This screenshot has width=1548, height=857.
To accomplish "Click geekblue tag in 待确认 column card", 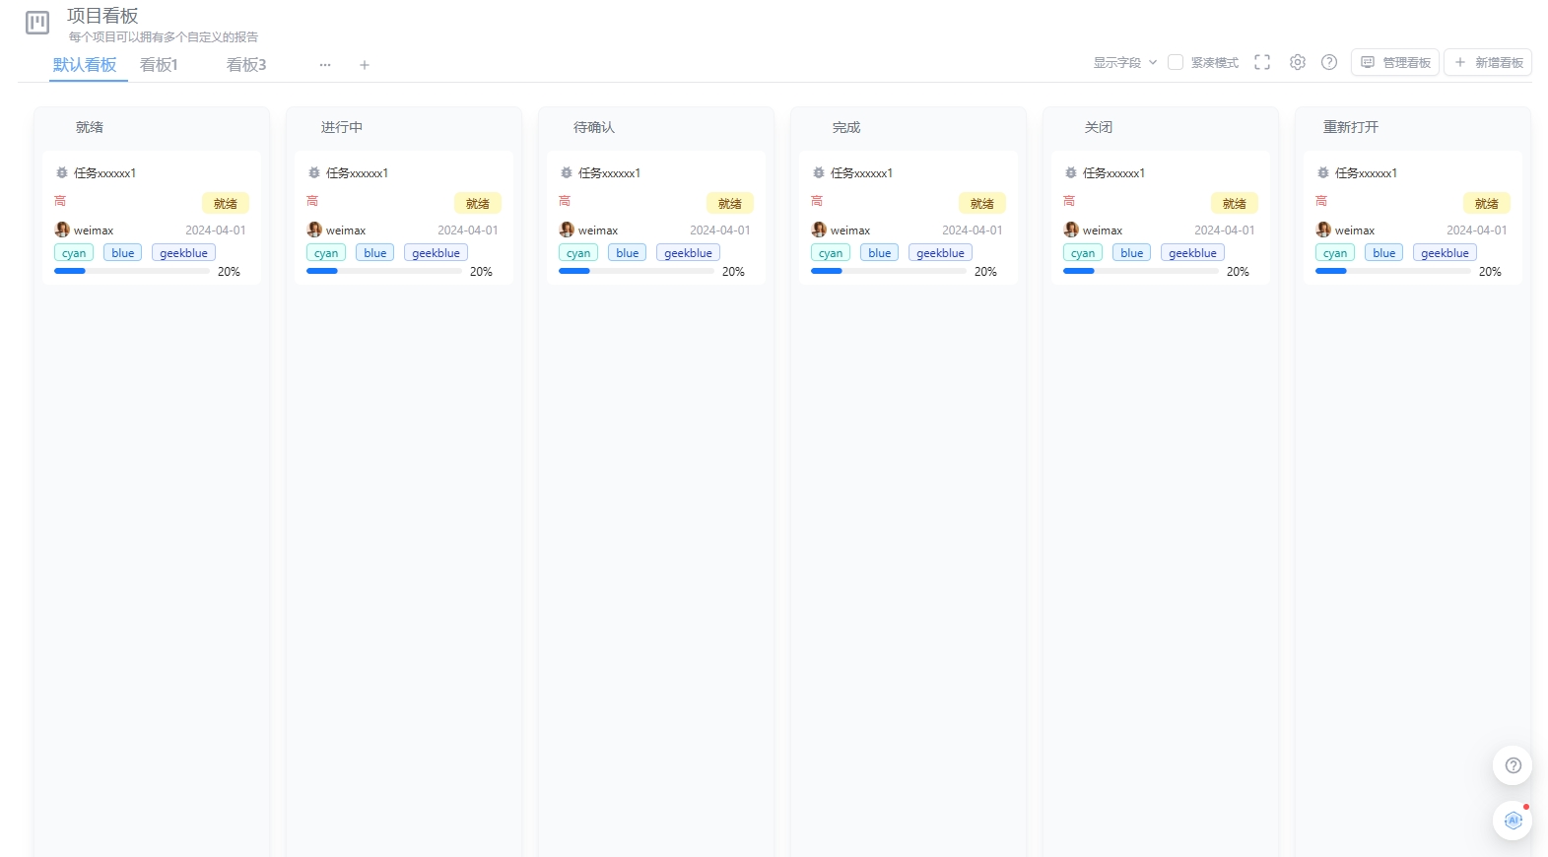I will click(688, 253).
